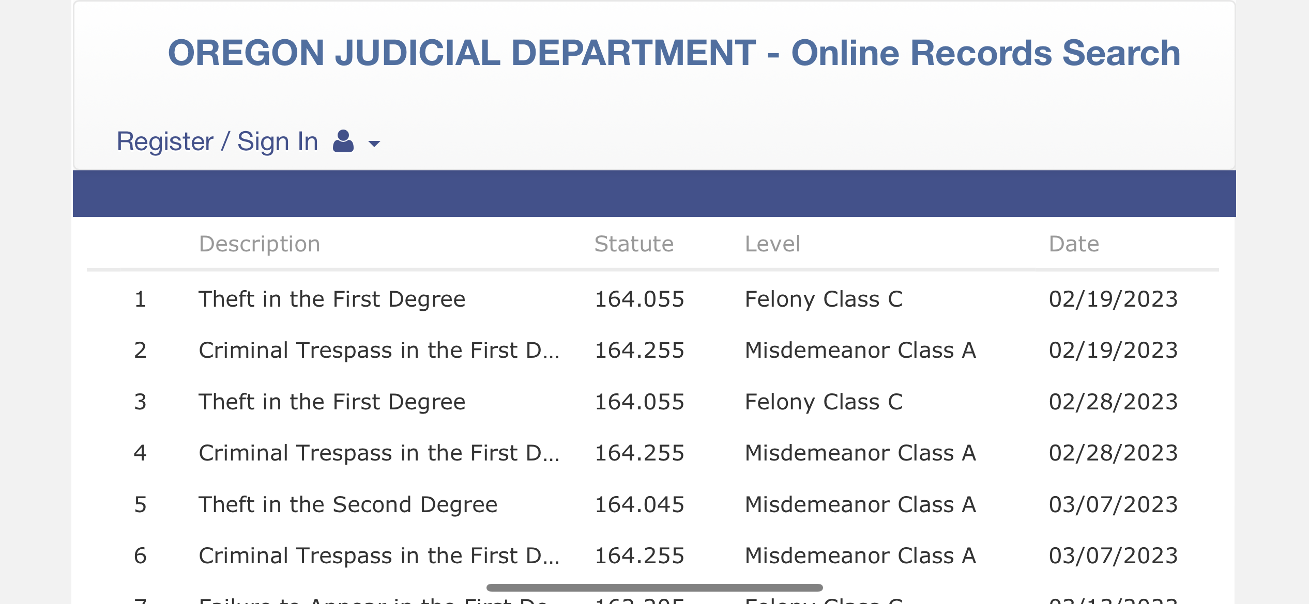
Task: Click the horizontal scrollbar at the bottom
Action: coord(654,587)
